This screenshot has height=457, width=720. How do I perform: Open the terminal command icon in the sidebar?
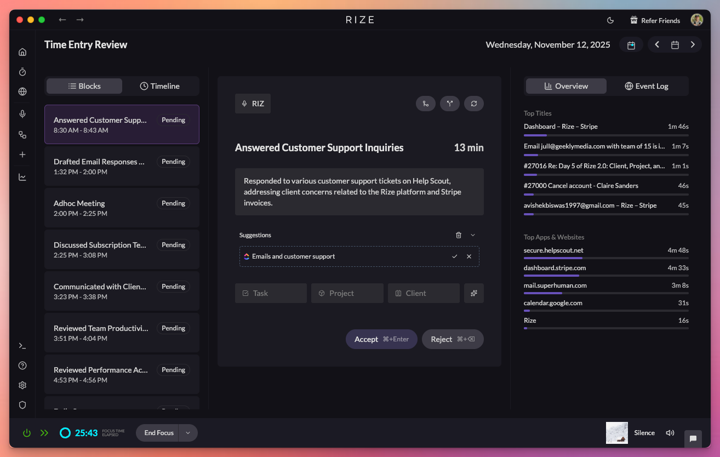click(x=22, y=346)
